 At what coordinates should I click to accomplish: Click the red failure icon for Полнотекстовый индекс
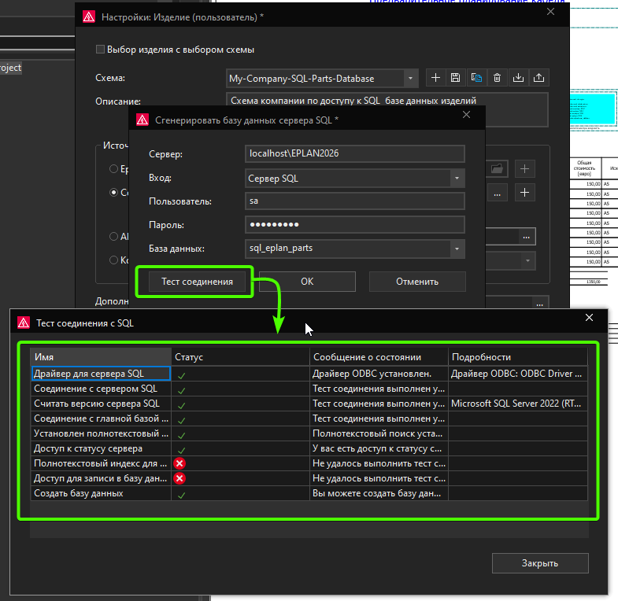(179, 463)
